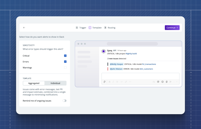Click the APP badge next to Synq
Viewport: 201px width, 129px height.
coord(115,50)
